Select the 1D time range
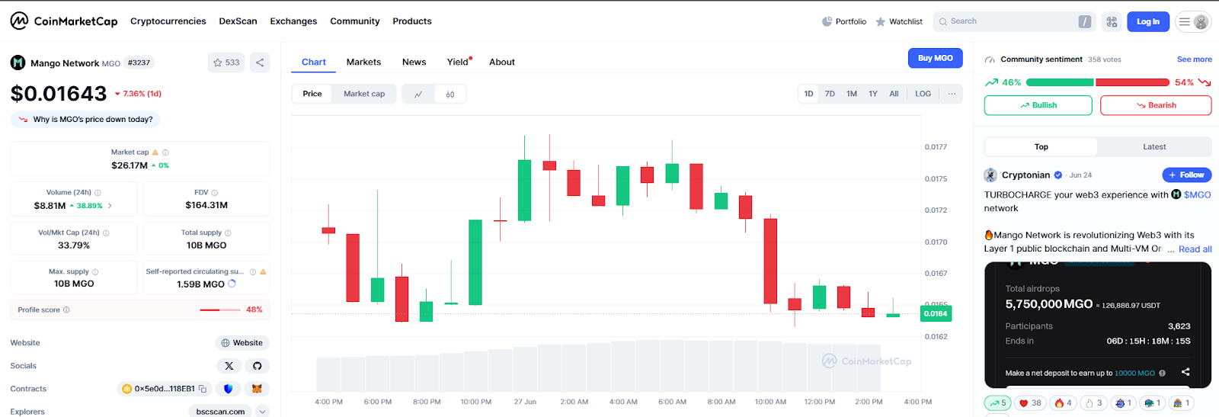Viewport: 1219px width, 417px height. [x=808, y=94]
